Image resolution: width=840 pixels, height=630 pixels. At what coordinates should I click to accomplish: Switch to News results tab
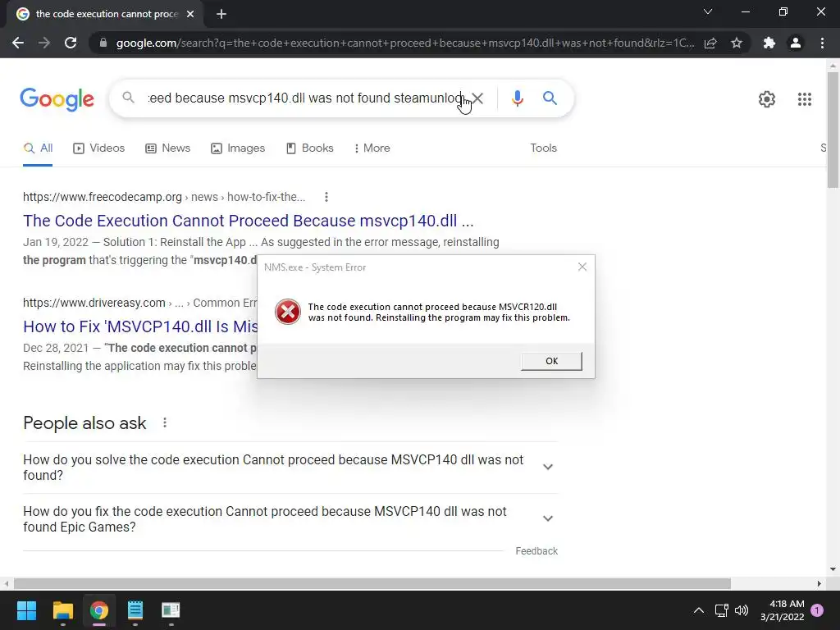point(167,148)
